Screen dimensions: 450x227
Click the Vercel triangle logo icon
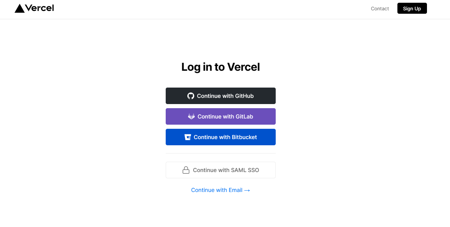(20, 8)
